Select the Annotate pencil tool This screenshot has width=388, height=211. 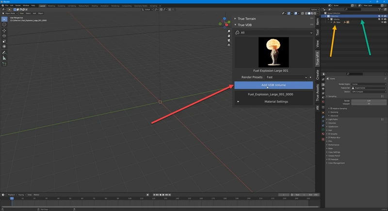pos(4,52)
